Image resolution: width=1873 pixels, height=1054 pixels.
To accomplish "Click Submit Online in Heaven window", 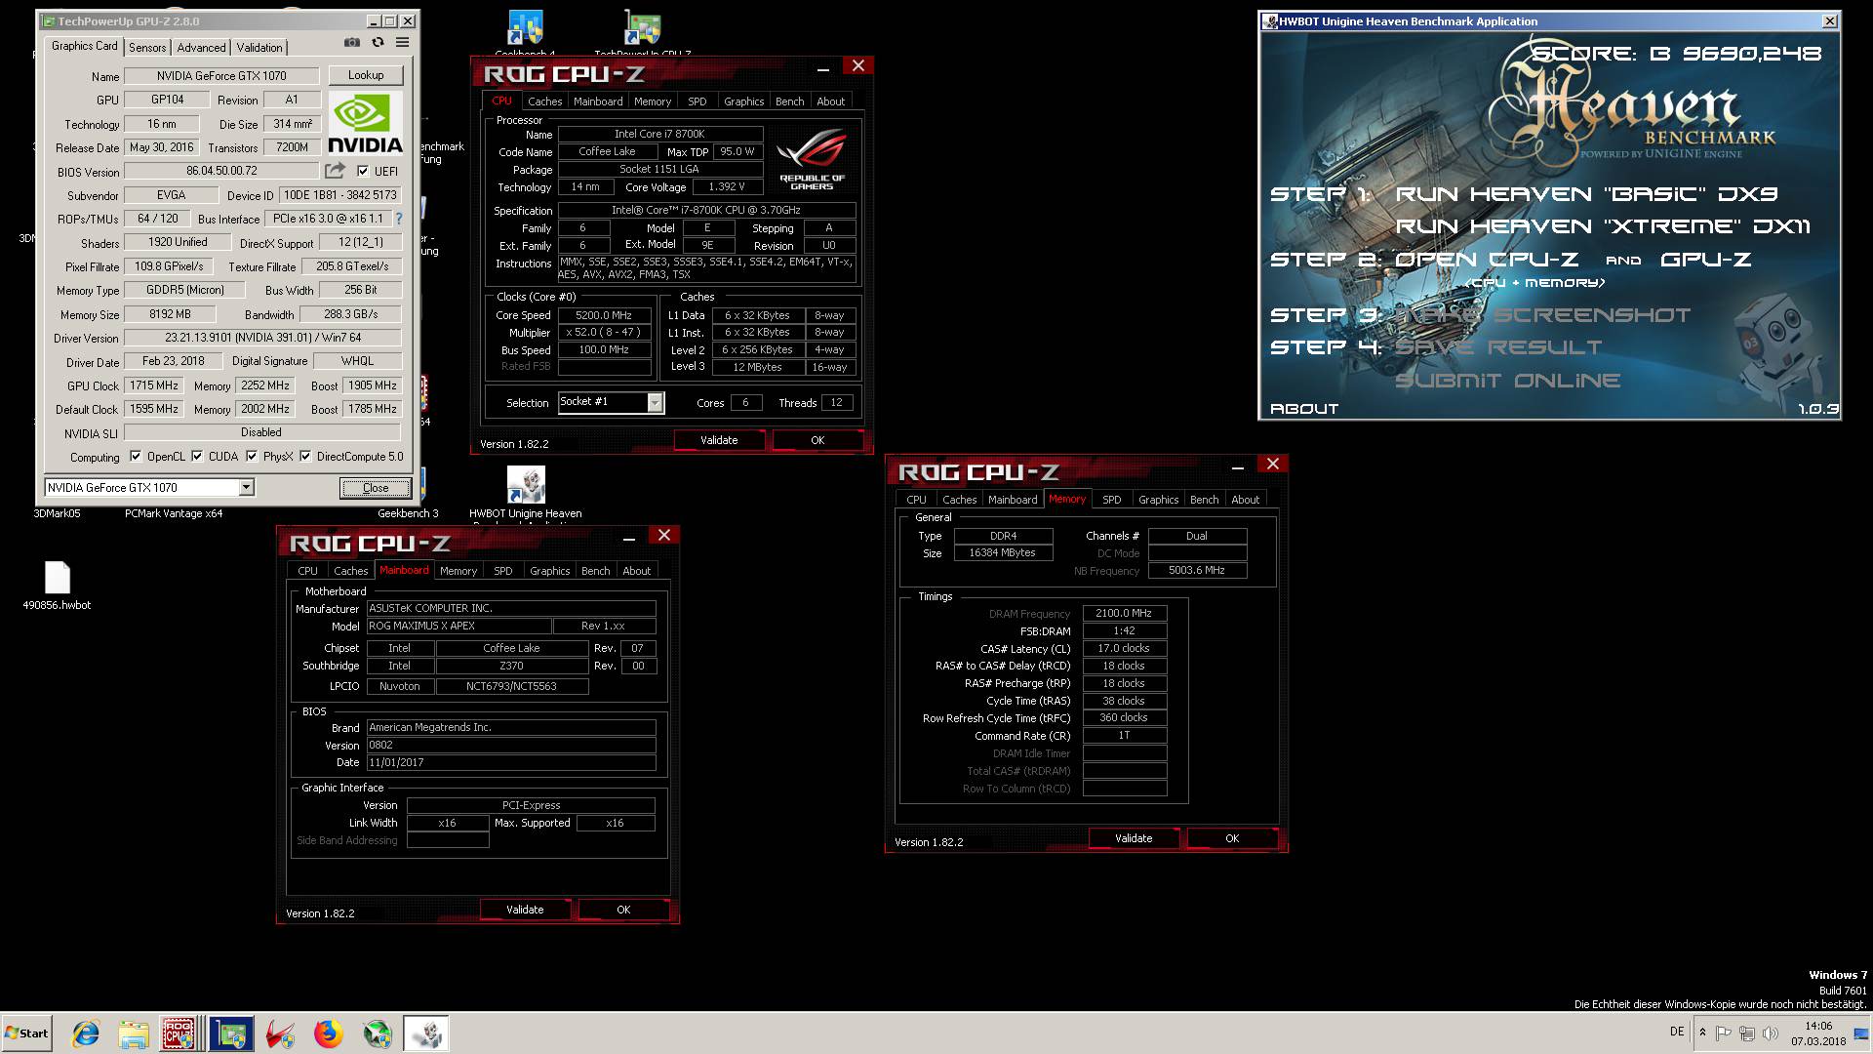I will tap(1507, 381).
